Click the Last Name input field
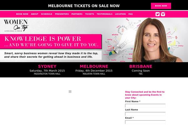The image size is (188, 125). tap(145, 114)
